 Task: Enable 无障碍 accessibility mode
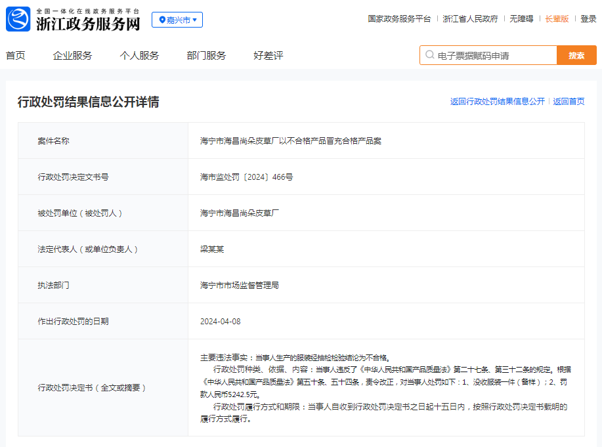point(521,19)
